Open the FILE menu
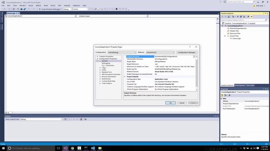 [x=3, y=5]
